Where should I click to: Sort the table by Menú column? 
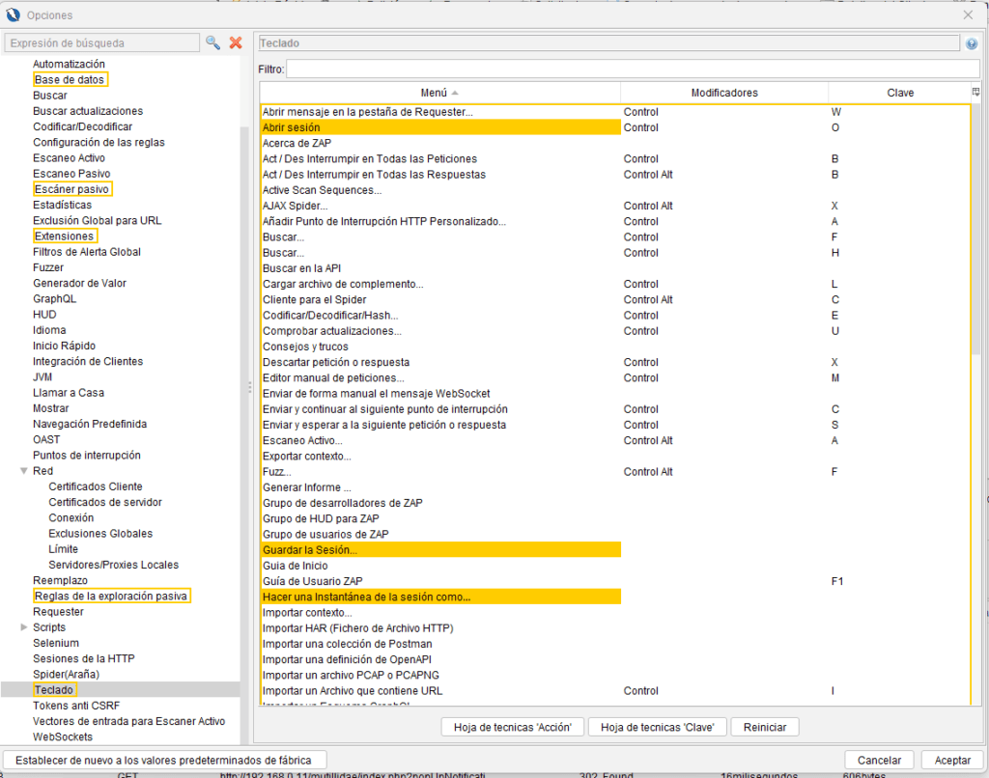439,93
